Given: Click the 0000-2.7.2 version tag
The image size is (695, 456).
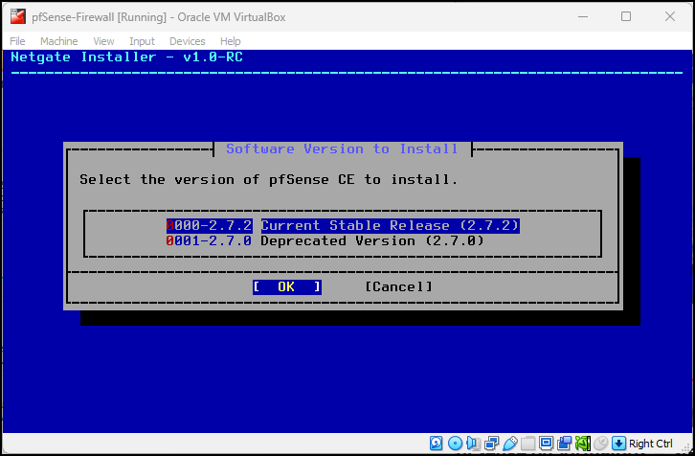Looking at the screenshot, I should (210, 225).
